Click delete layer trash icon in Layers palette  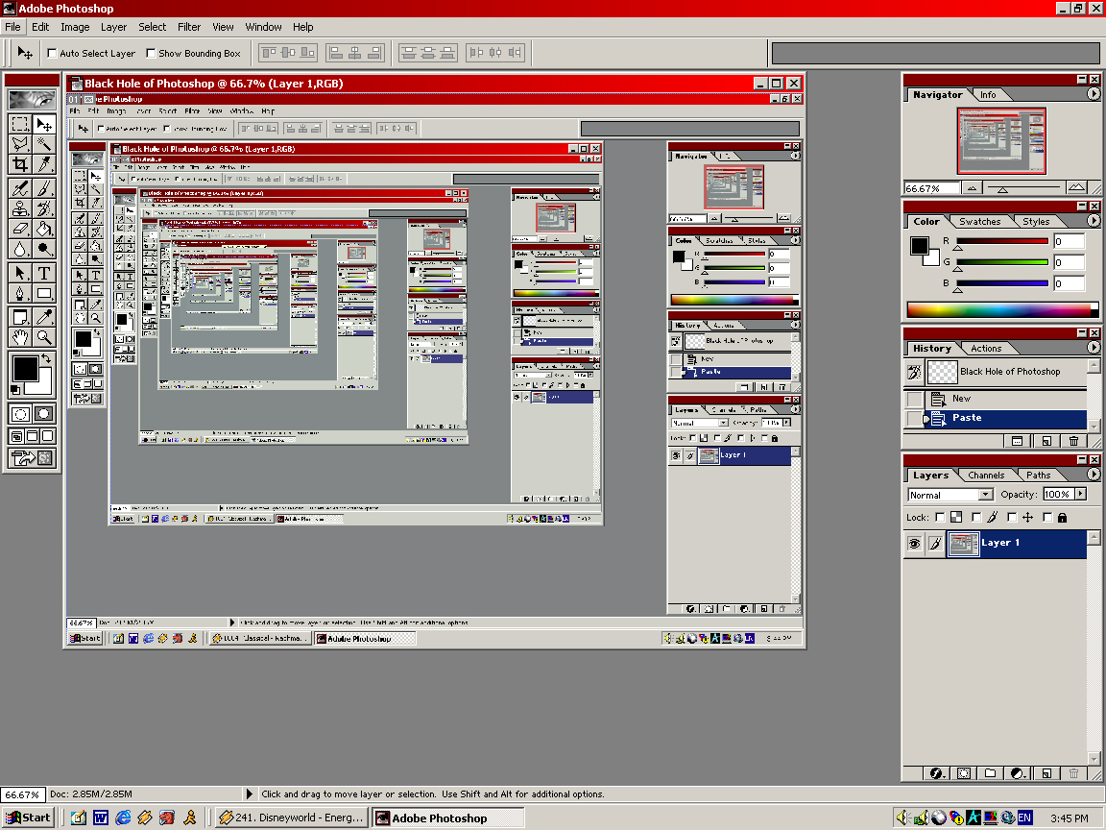(1072, 773)
